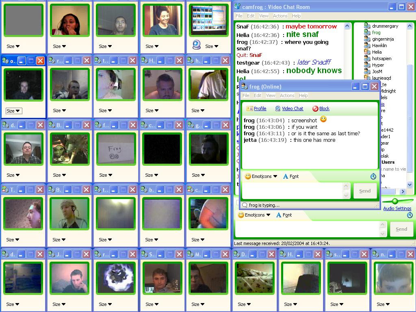Open the Audio Settings link
Viewport: 416px width, 312px height.
click(397, 208)
